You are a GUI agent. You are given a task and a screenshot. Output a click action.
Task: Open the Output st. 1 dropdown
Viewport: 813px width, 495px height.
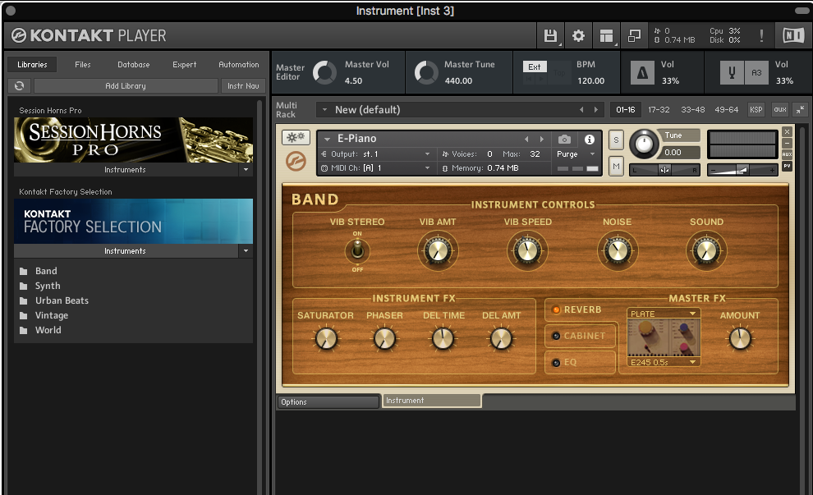click(x=427, y=154)
